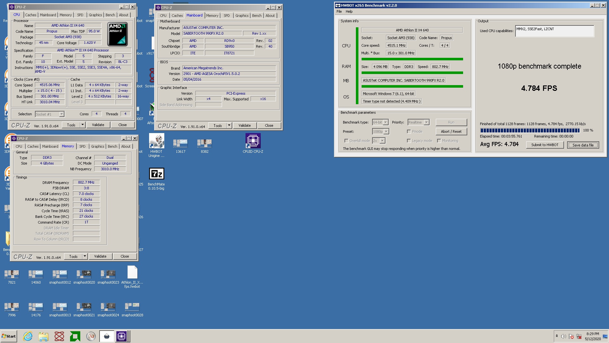Open Windows Explorer folder taskbar icon

point(43,336)
